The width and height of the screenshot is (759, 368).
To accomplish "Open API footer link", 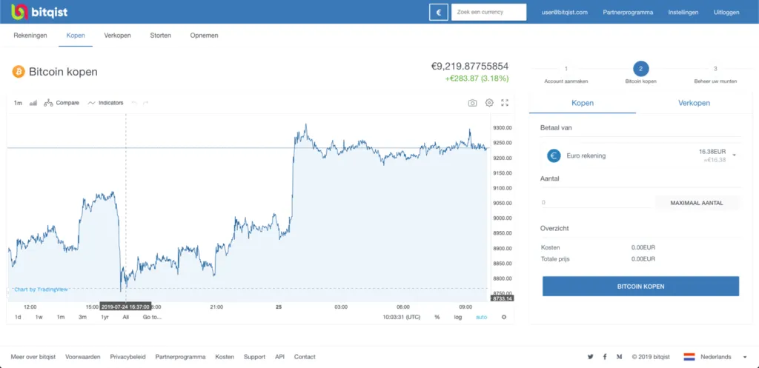I will (x=279, y=357).
